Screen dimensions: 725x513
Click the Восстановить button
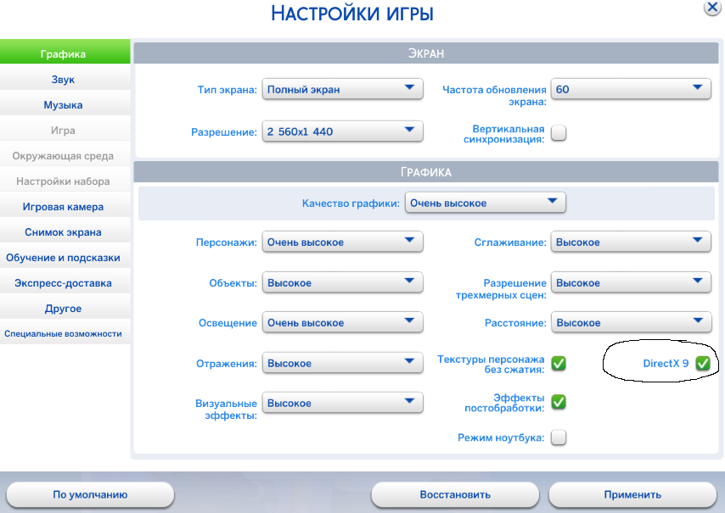(x=455, y=494)
